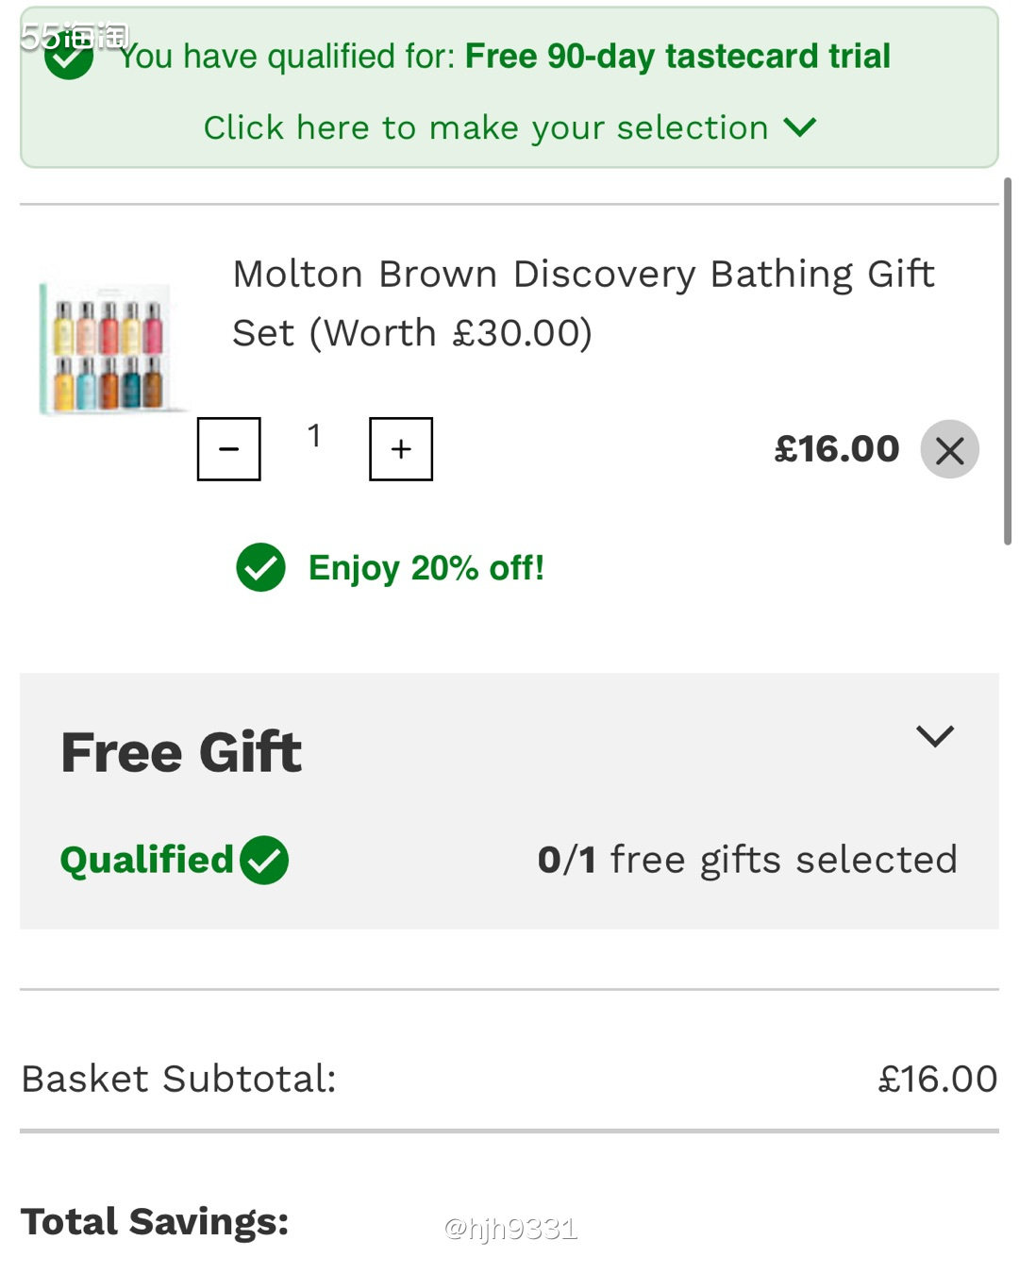Click the Basket Subtotal row
This screenshot has width=1019, height=1274.
509,1079
